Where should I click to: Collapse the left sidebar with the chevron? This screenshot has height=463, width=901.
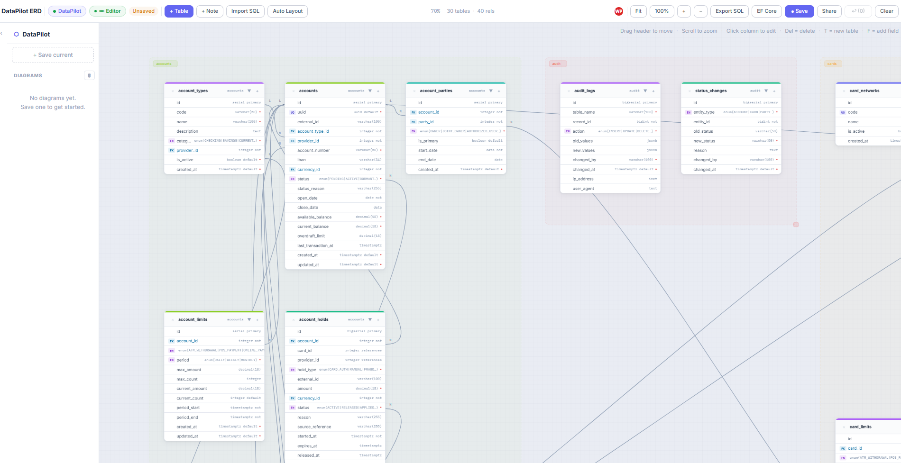coord(2,33)
